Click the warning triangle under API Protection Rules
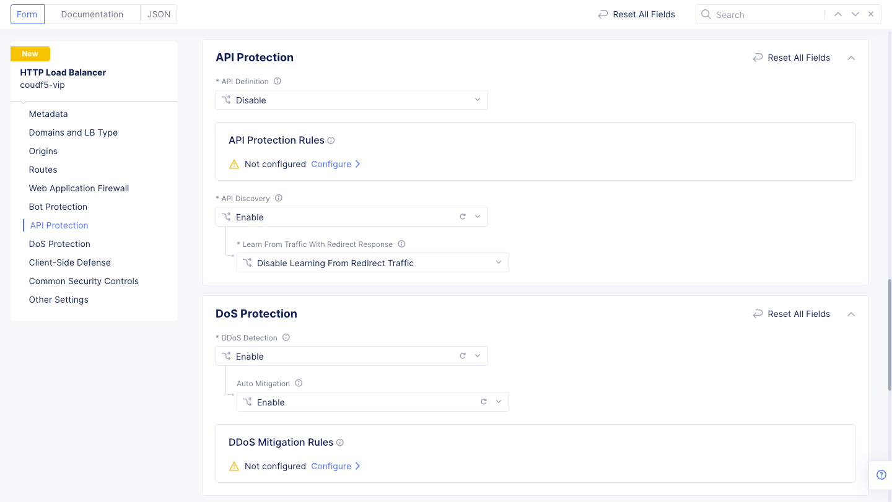The image size is (892, 502). pyautogui.click(x=234, y=164)
